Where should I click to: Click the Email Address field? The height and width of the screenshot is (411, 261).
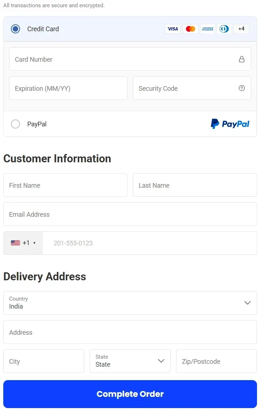pyautogui.click(x=130, y=214)
